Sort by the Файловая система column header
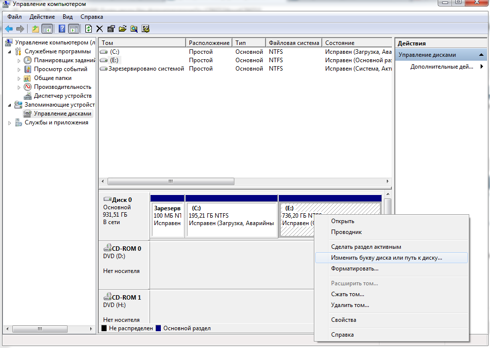The image size is (490, 348). click(294, 43)
